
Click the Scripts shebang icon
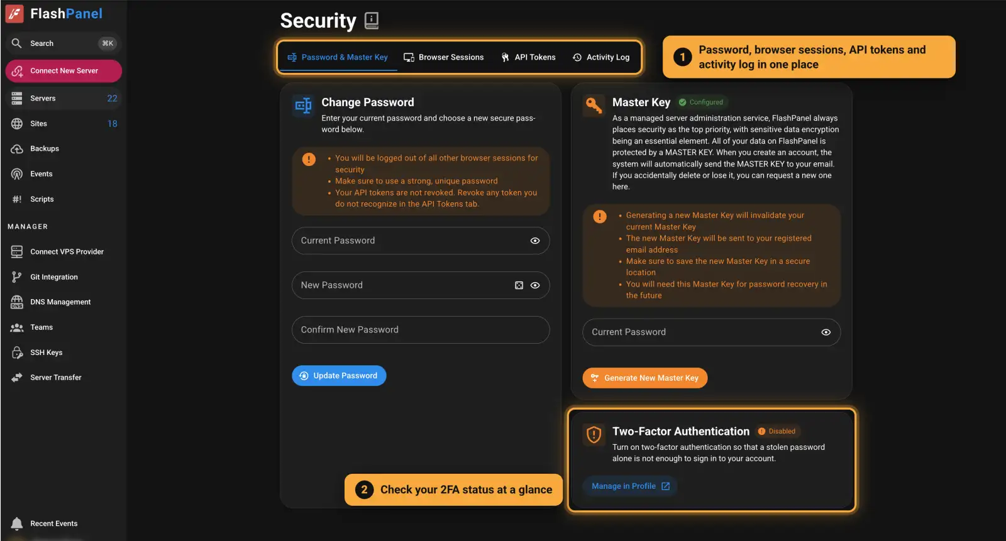(17, 199)
